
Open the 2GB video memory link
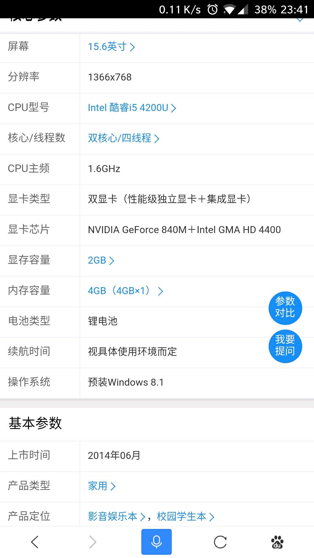pos(101,260)
